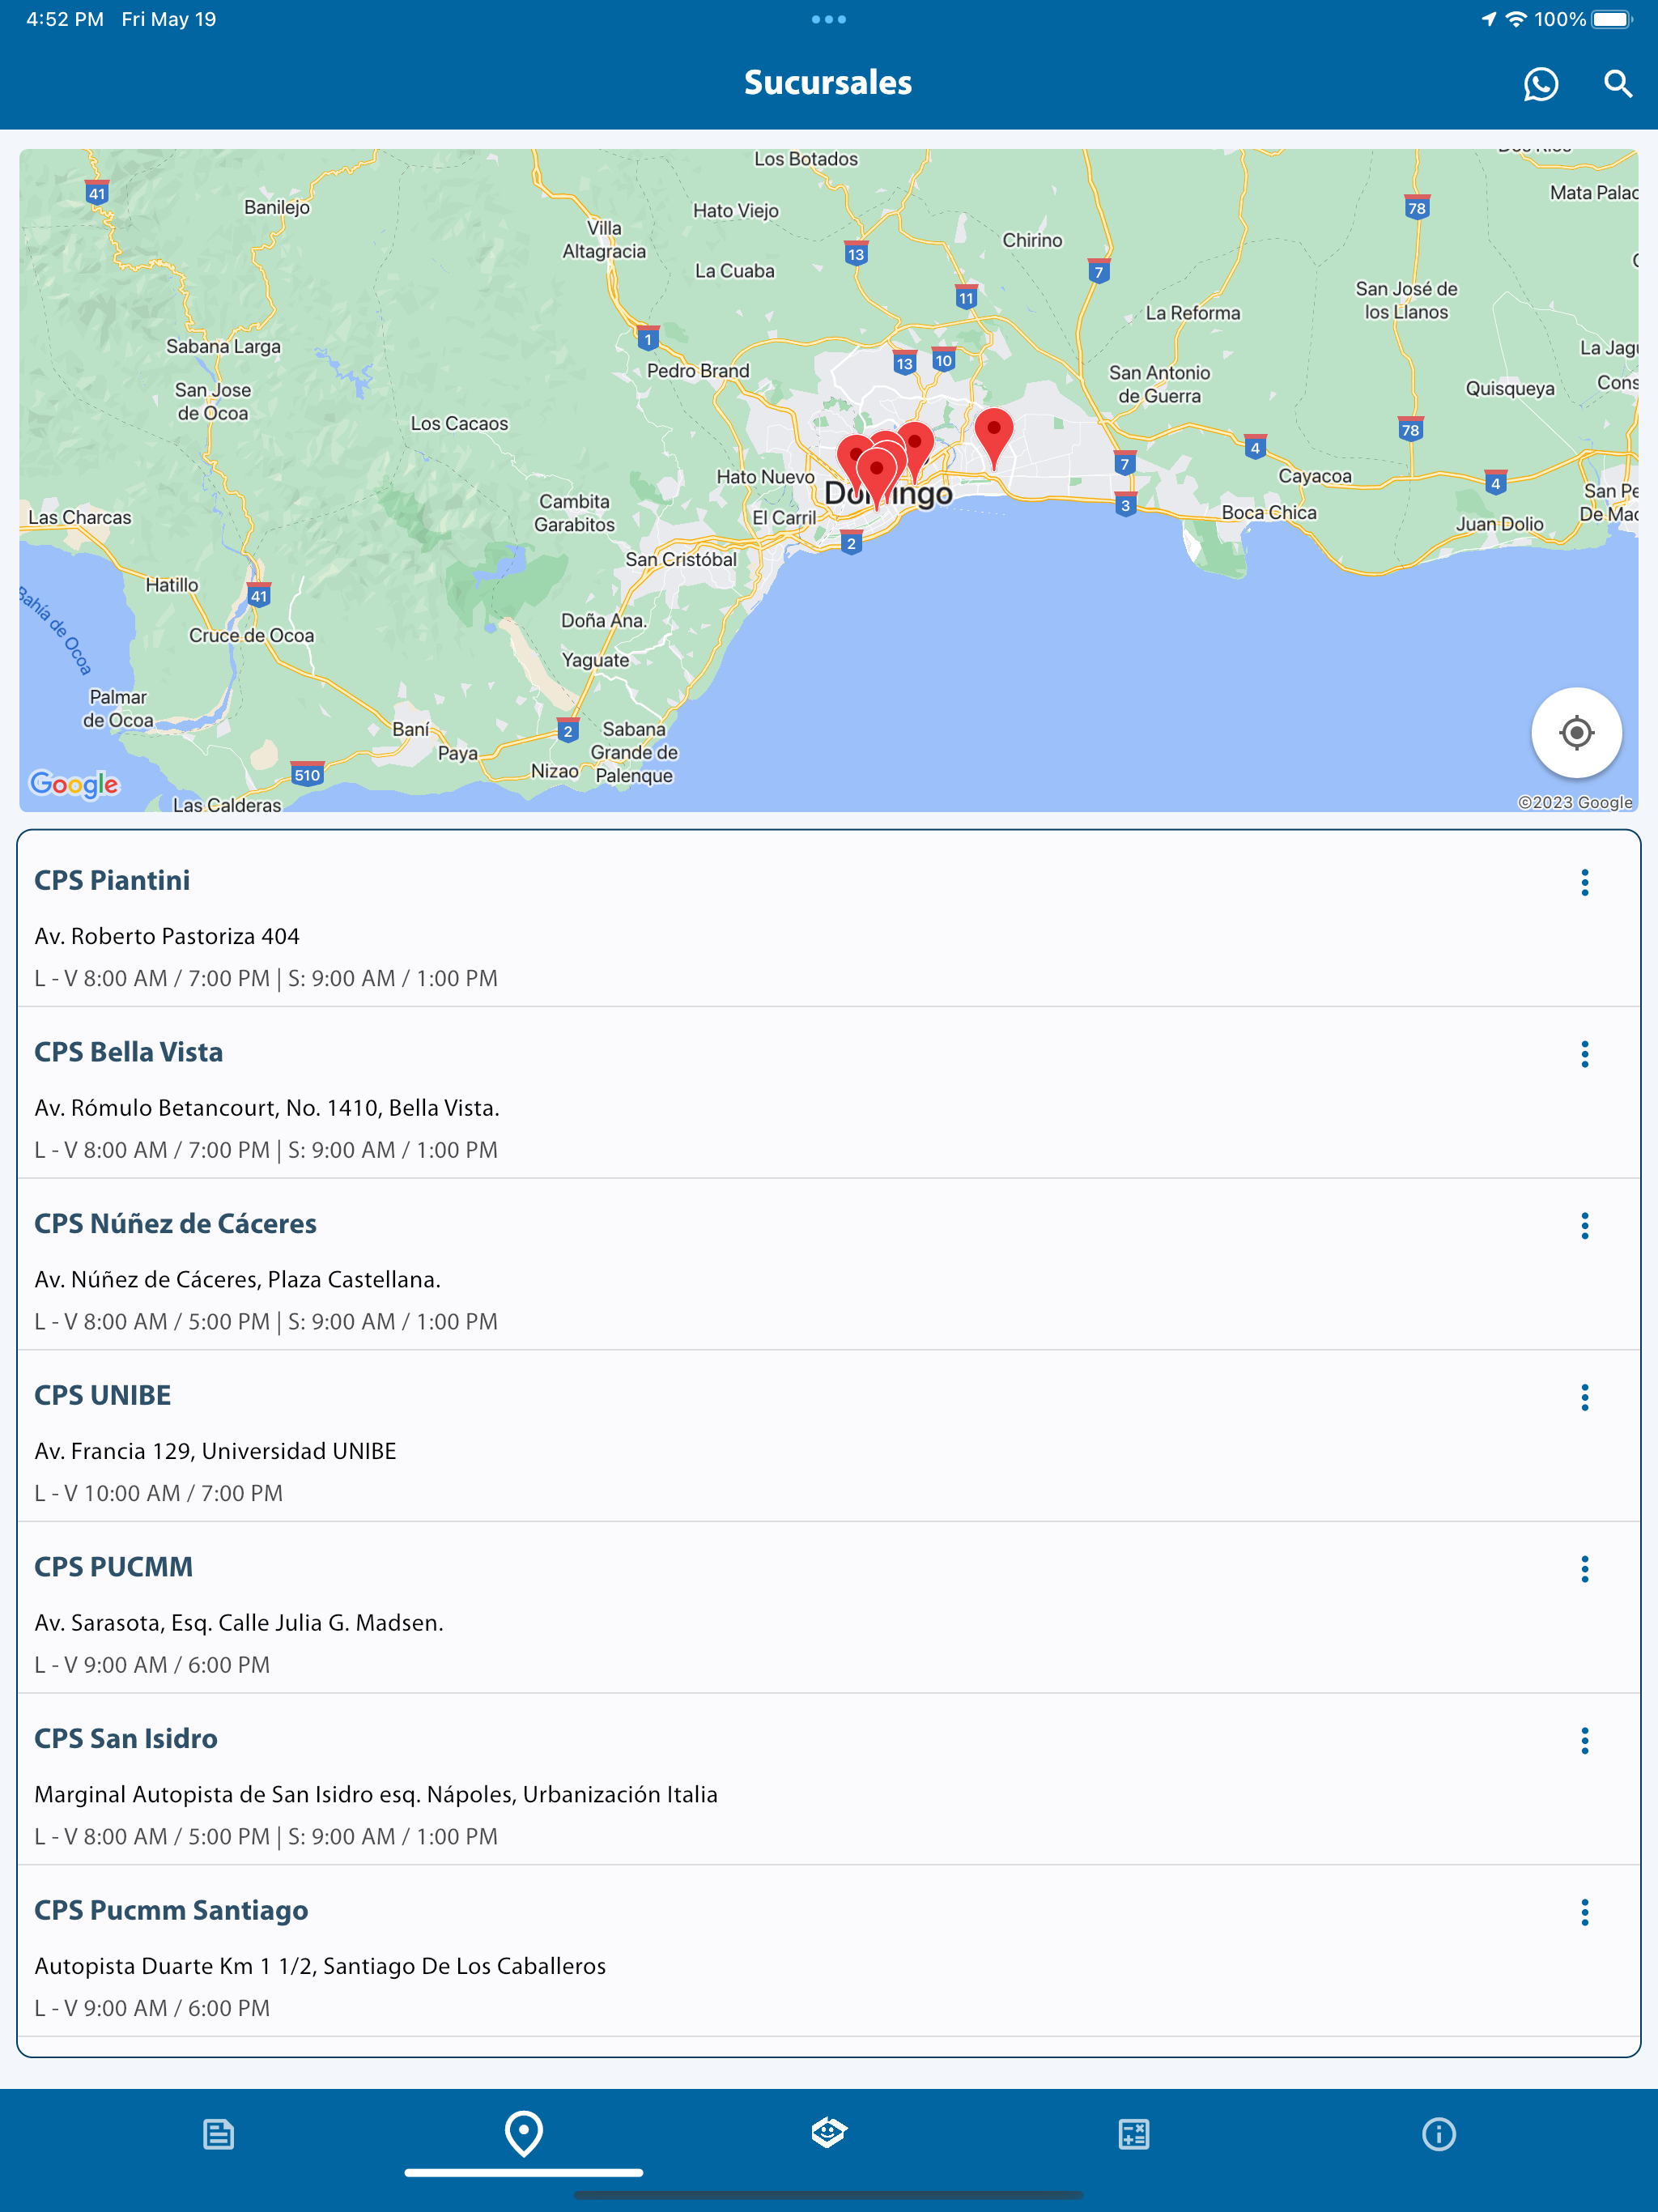Screen dimensions: 1658x2212
Task: Open more options for CPS Núñez de Cáceres
Action: [x=1584, y=1226]
